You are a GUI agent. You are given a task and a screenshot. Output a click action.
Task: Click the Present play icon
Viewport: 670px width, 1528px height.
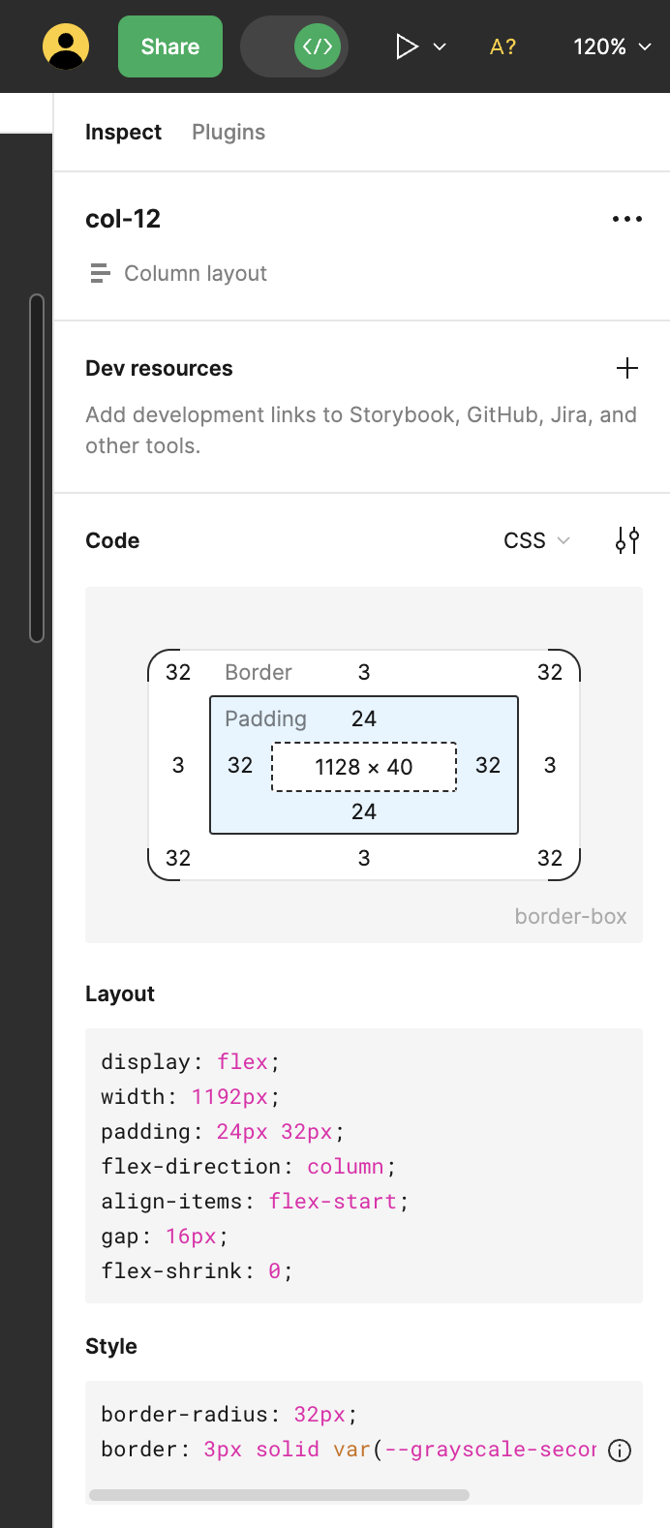click(407, 46)
